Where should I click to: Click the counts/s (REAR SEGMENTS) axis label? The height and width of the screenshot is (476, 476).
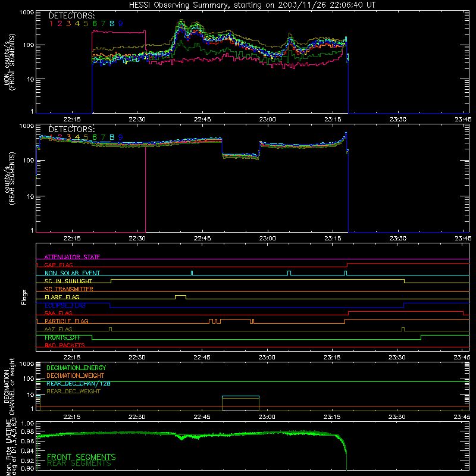point(10,178)
